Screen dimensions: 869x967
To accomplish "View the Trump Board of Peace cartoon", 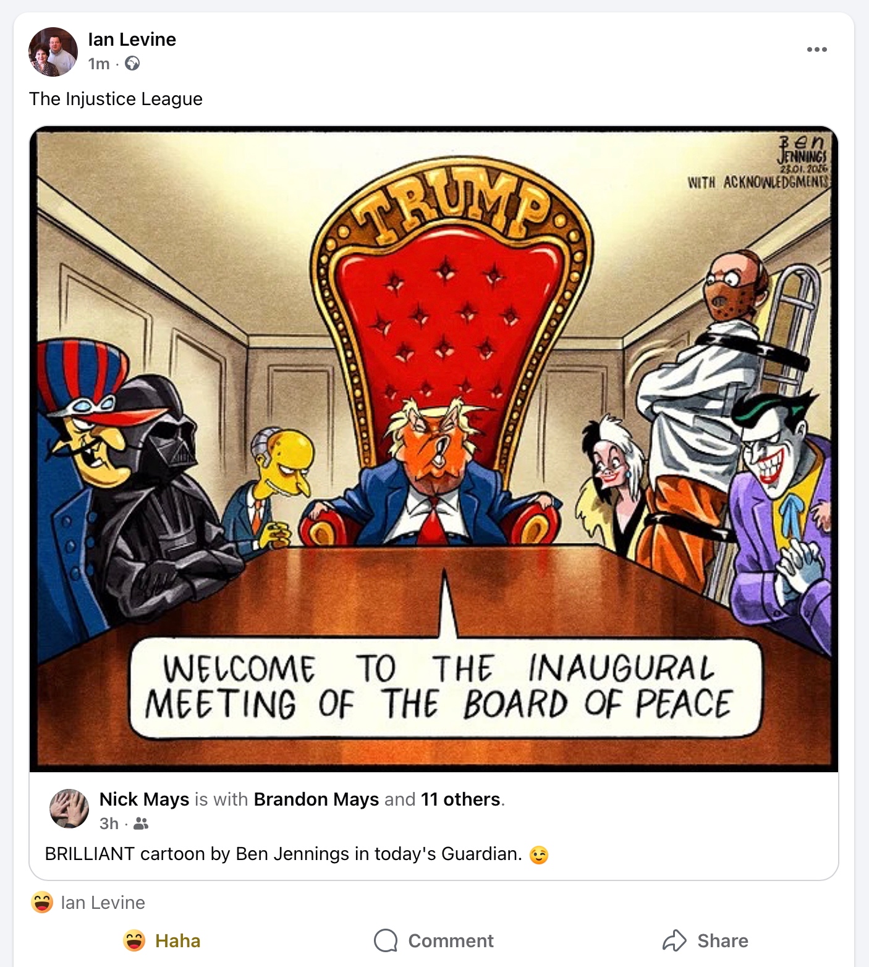I will coord(434,449).
